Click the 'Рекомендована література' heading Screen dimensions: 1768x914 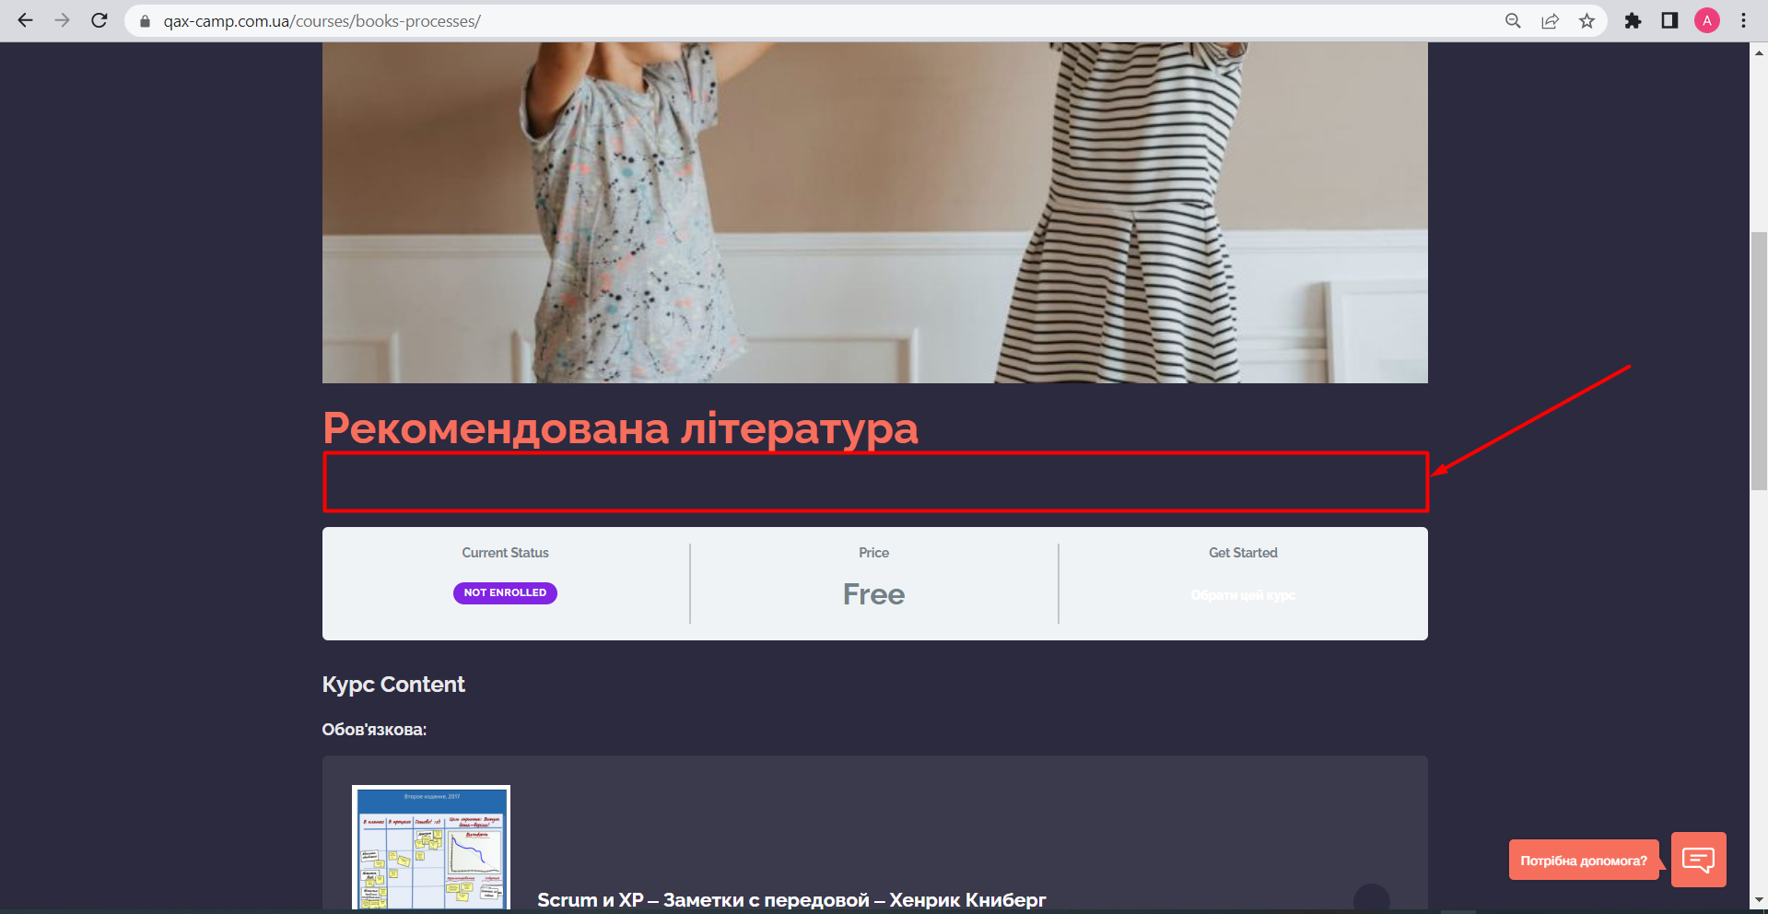click(620, 428)
